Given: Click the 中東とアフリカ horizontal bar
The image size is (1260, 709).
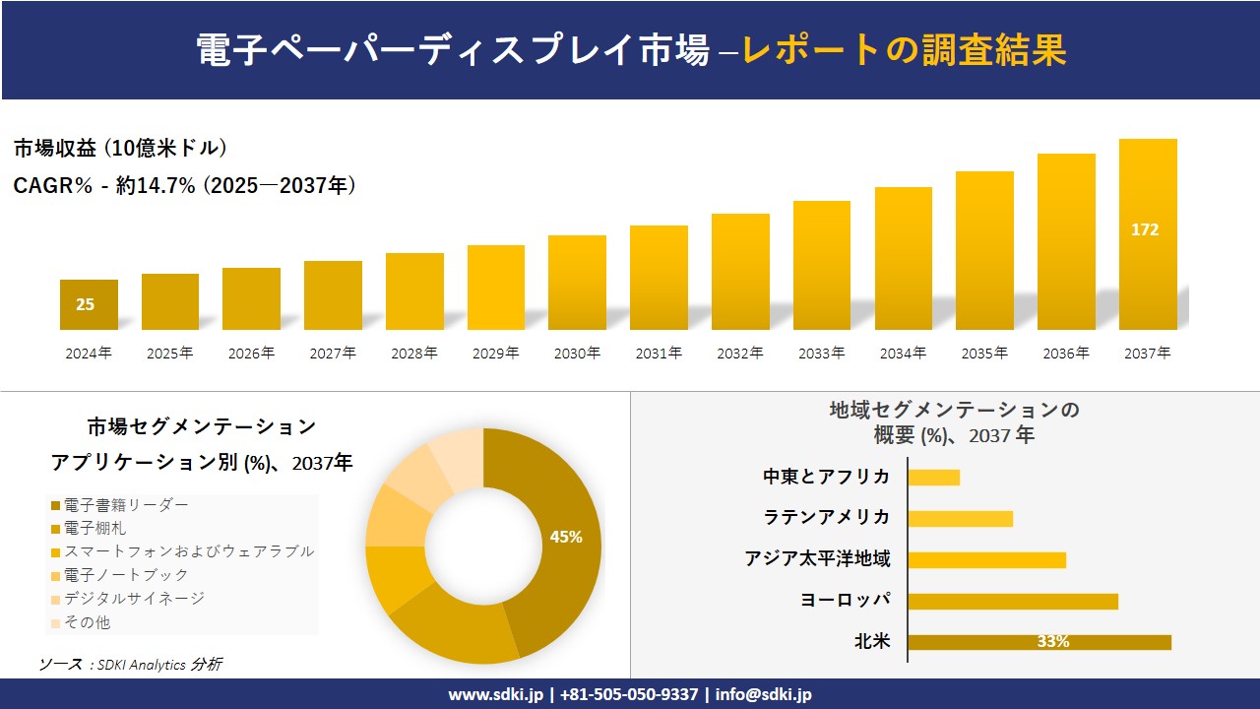Looking at the screenshot, I should pos(933,477).
